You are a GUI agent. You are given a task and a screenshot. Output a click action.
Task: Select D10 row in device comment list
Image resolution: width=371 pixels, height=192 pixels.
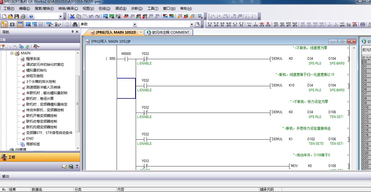pos(366,108)
